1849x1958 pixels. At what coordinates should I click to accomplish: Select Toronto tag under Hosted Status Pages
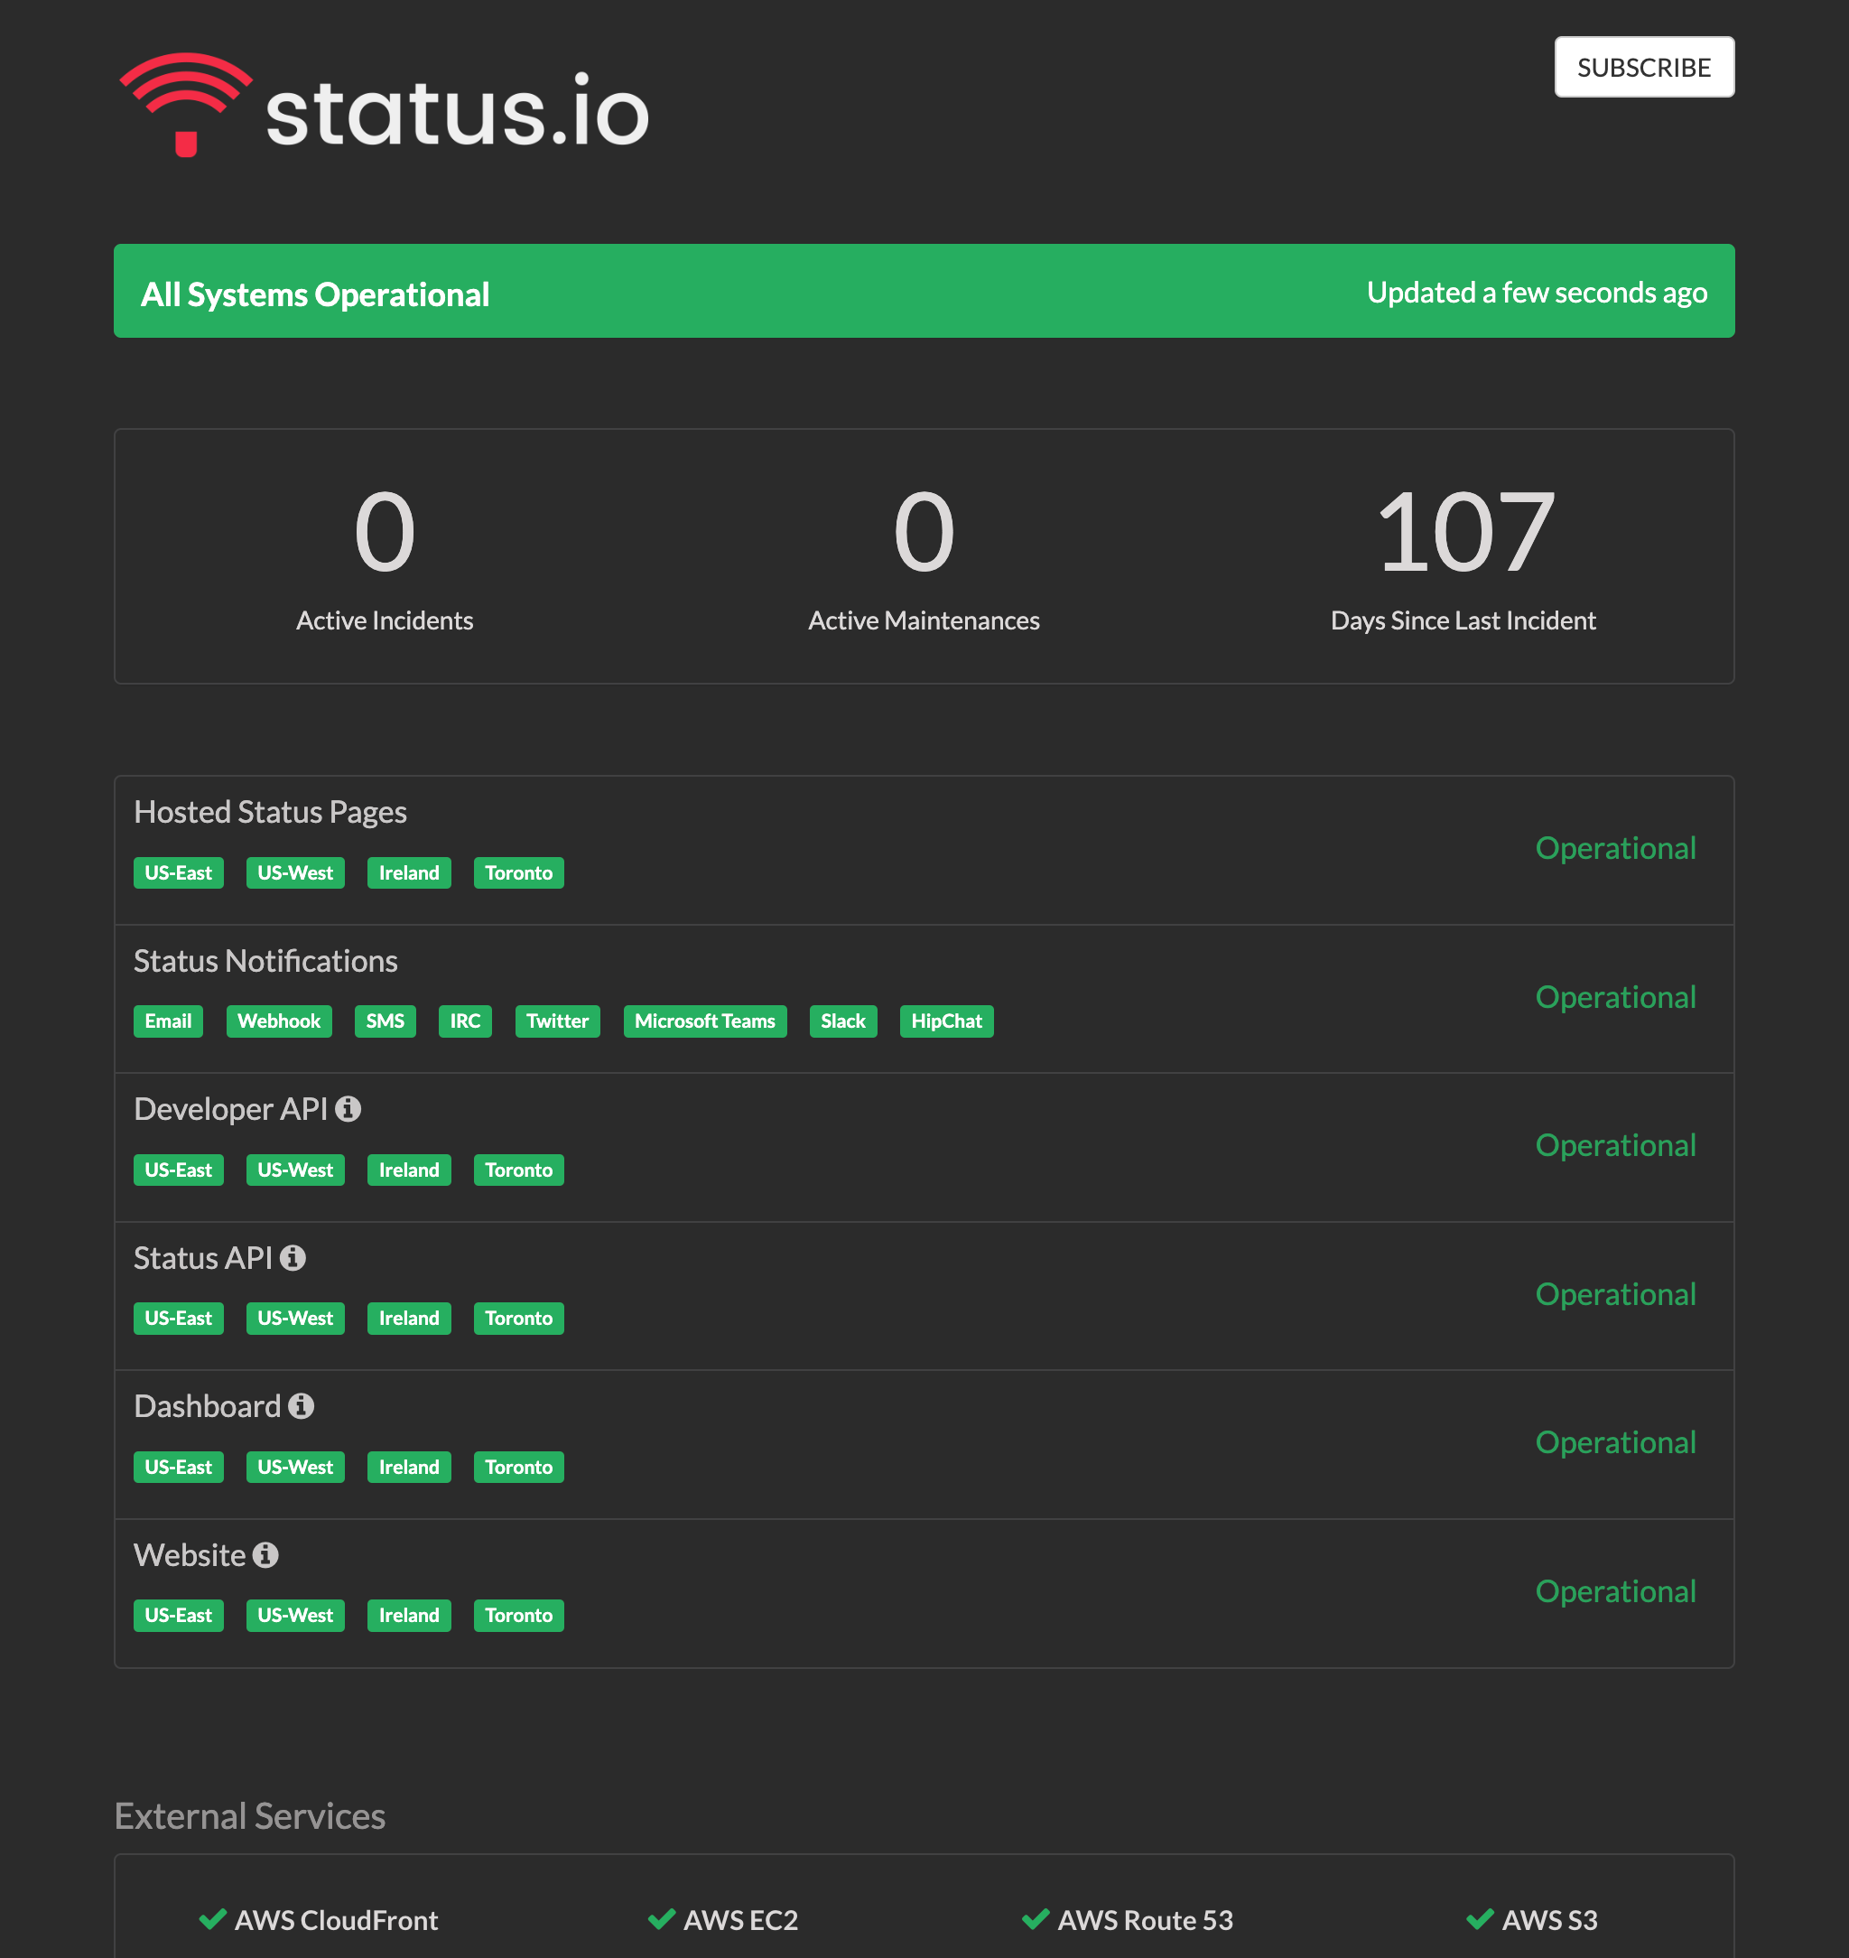click(x=518, y=872)
